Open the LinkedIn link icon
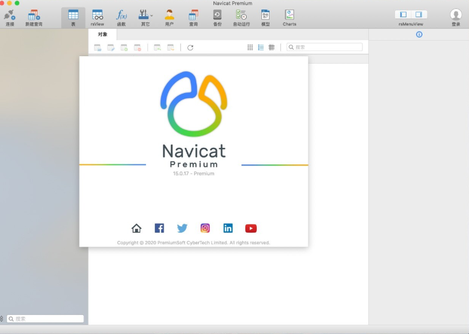The width and height of the screenshot is (469, 334). pos(228,228)
